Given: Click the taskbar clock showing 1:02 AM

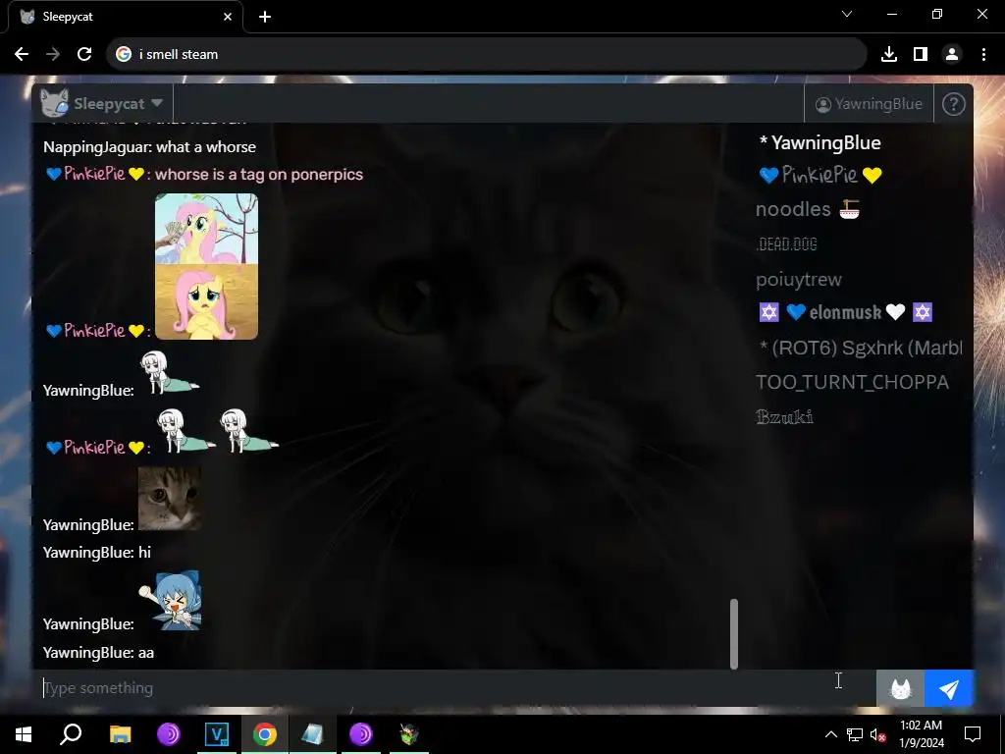Looking at the screenshot, I should (921, 734).
